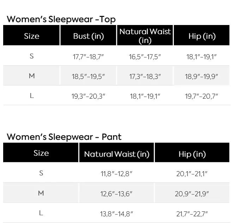Screen dimensions: 231x223
Task: Select the 11,8″–12,8″ waist cell
Action: click(x=117, y=173)
